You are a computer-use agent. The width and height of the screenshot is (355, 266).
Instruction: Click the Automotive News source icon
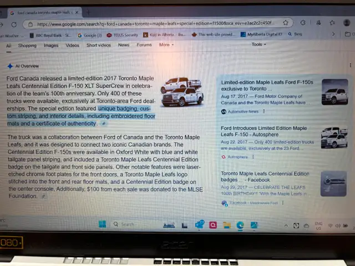tap(224, 111)
